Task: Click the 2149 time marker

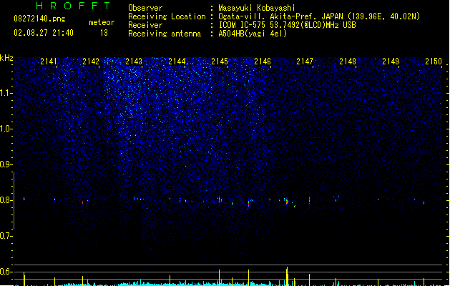Action: (x=391, y=61)
